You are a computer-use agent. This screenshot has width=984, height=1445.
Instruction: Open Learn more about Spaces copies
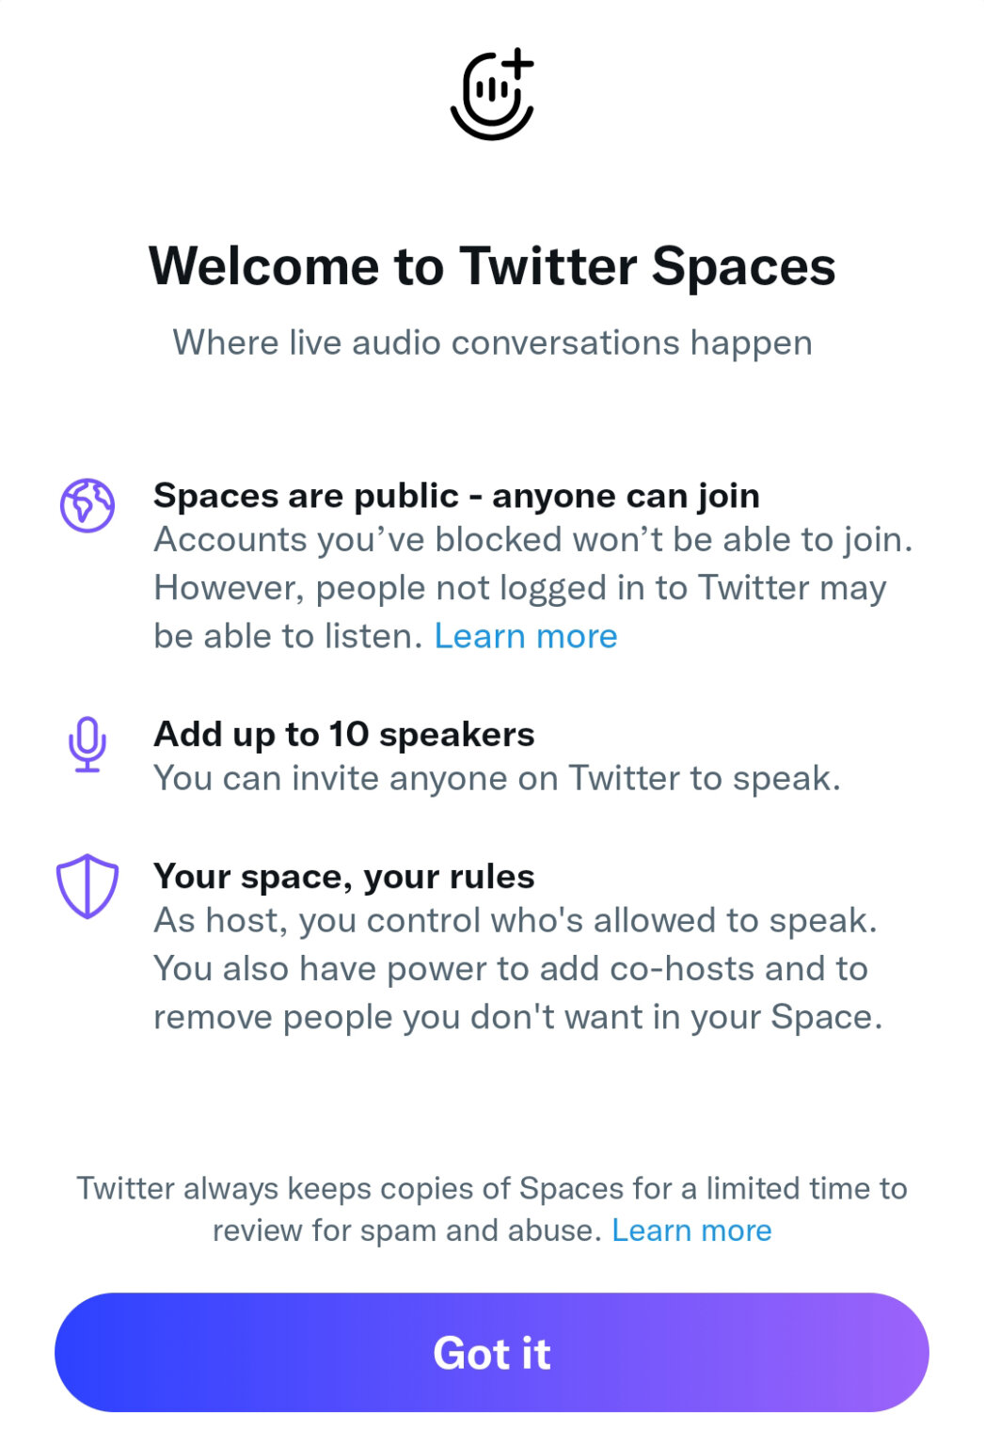point(692,1230)
